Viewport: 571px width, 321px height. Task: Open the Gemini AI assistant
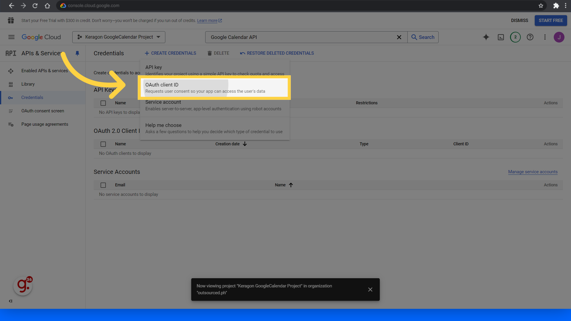pos(486,37)
